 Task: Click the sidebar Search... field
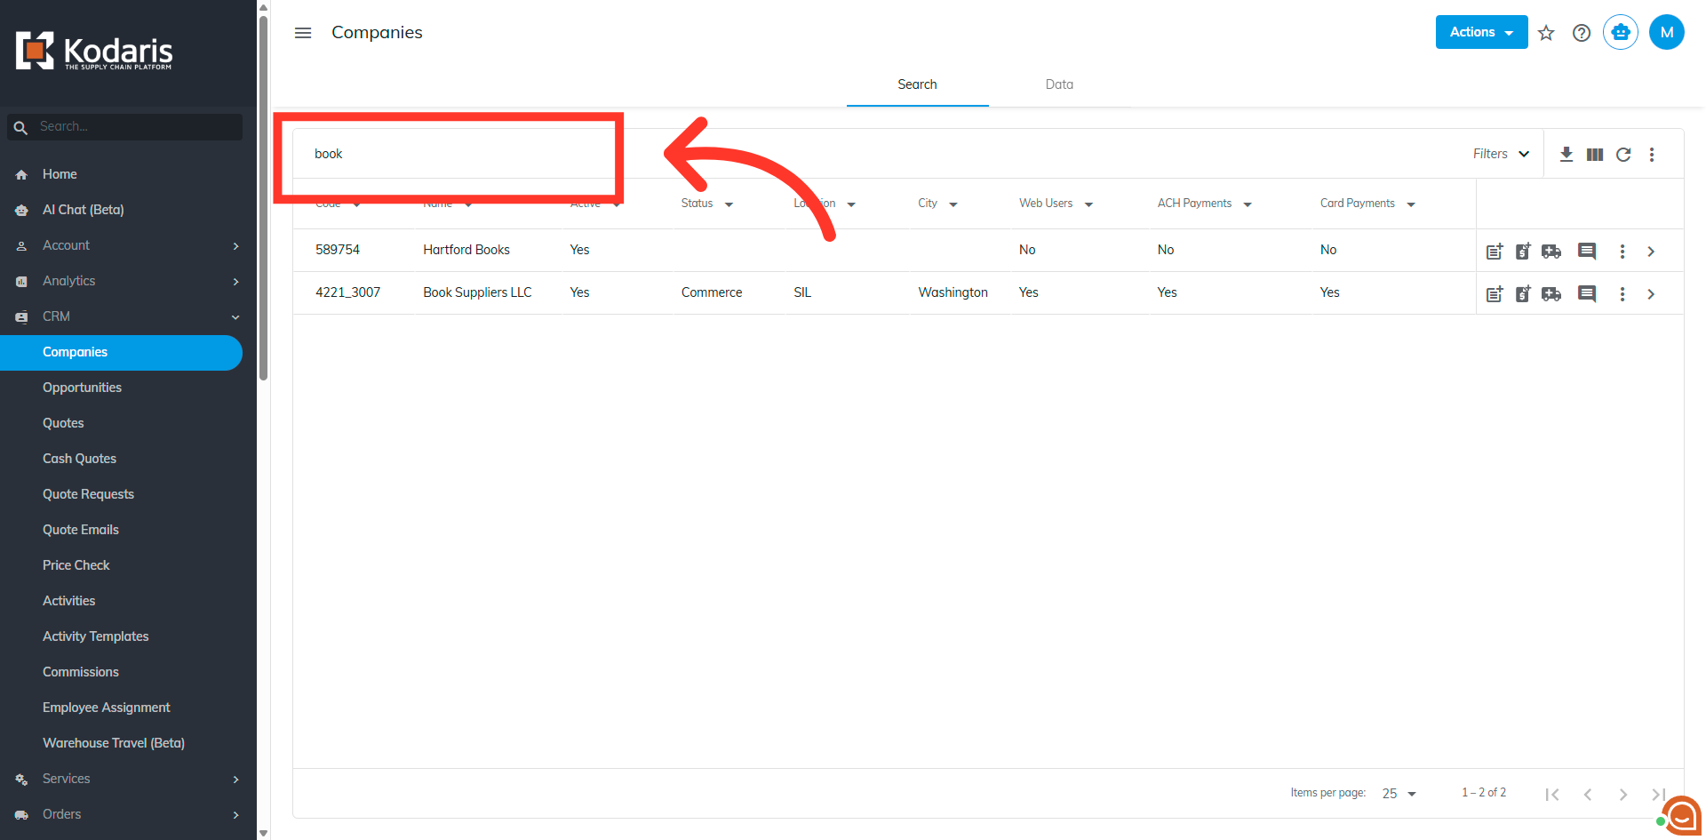point(124,127)
